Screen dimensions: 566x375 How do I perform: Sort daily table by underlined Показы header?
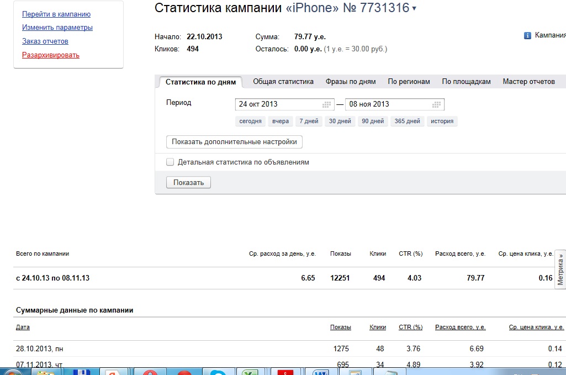point(340,327)
